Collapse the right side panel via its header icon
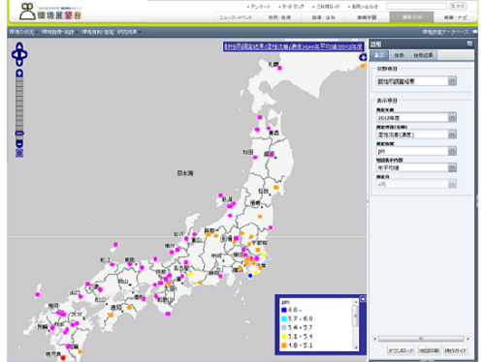485x362 pixels. pyautogui.click(x=469, y=44)
